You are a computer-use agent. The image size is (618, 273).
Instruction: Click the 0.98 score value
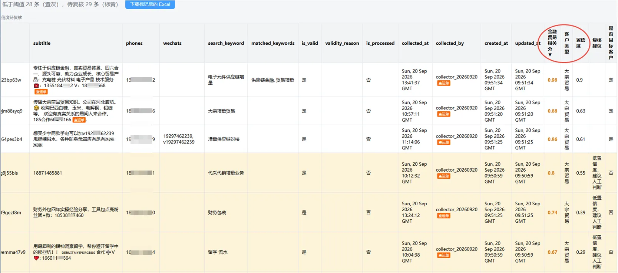click(552, 80)
